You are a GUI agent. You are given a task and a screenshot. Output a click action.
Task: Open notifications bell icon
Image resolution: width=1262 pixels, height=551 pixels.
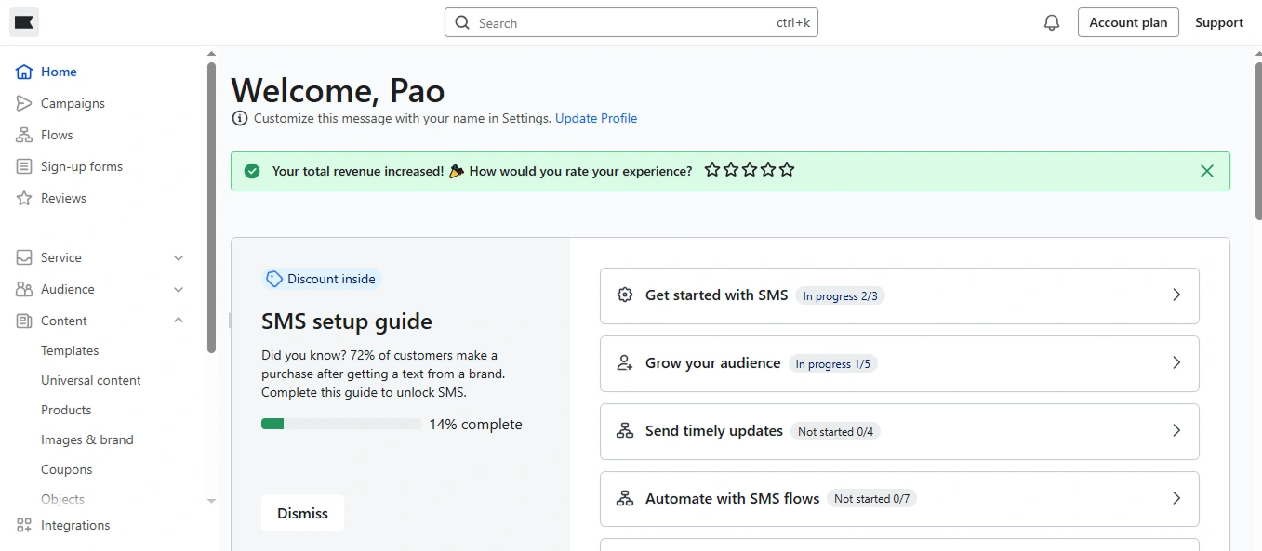tap(1052, 22)
